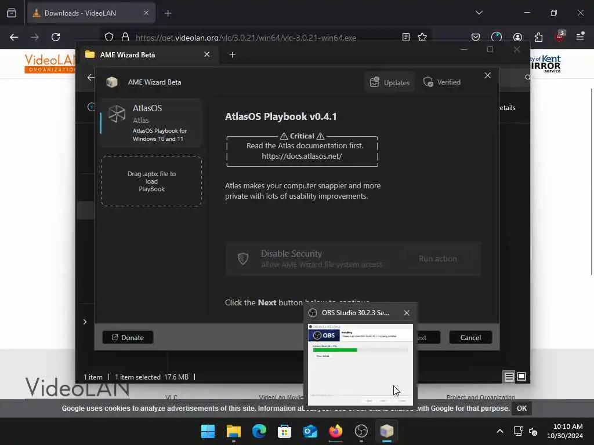Click the Donate button
The height and width of the screenshot is (445, 594).
tap(128, 338)
